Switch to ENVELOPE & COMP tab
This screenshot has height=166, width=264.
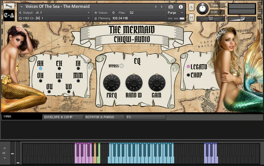pyautogui.click(x=63, y=117)
